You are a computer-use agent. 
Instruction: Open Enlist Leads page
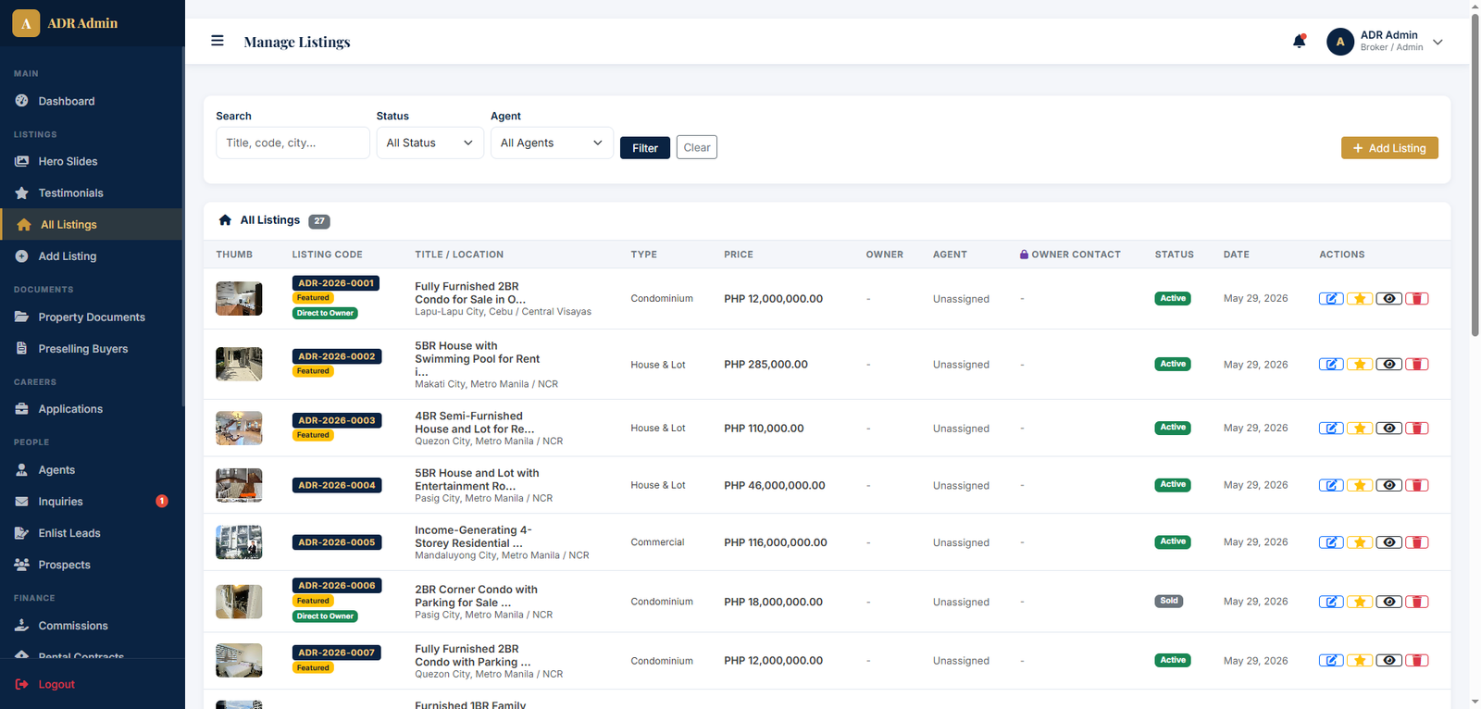pyautogui.click(x=92, y=533)
